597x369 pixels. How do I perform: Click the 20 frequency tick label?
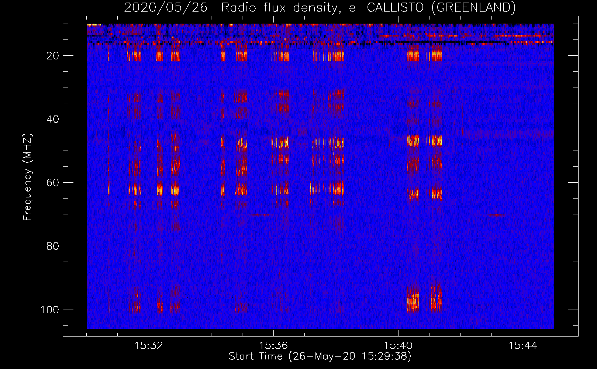pos(53,56)
